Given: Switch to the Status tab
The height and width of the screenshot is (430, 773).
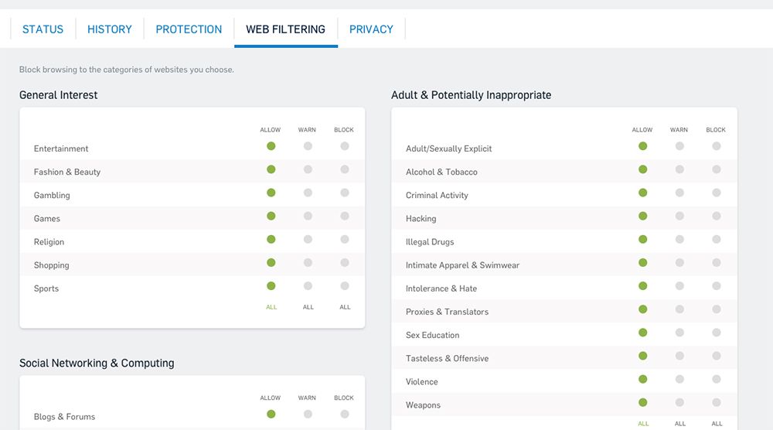Looking at the screenshot, I should coord(43,29).
